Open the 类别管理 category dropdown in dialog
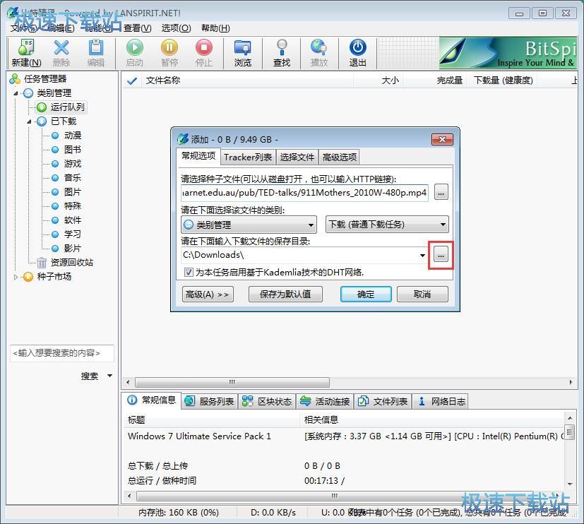The height and width of the screenshot is (524, 584). 249,225
